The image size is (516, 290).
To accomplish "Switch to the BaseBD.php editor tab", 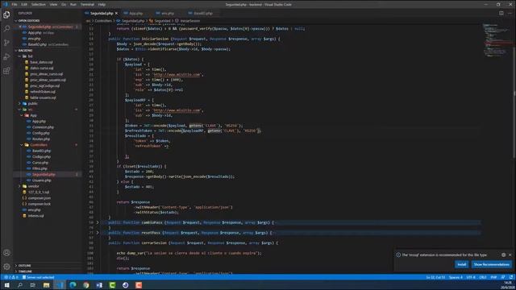I will pos(202,14).
